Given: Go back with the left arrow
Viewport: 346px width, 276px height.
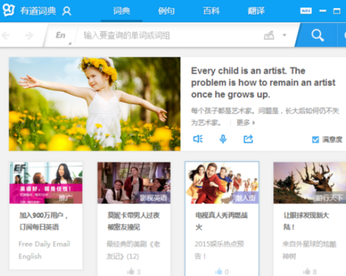Looking at the screenshot, I should (5, 35).
